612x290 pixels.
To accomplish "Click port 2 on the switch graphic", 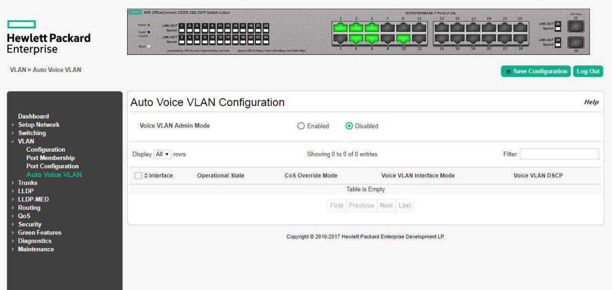I will 340,39.
